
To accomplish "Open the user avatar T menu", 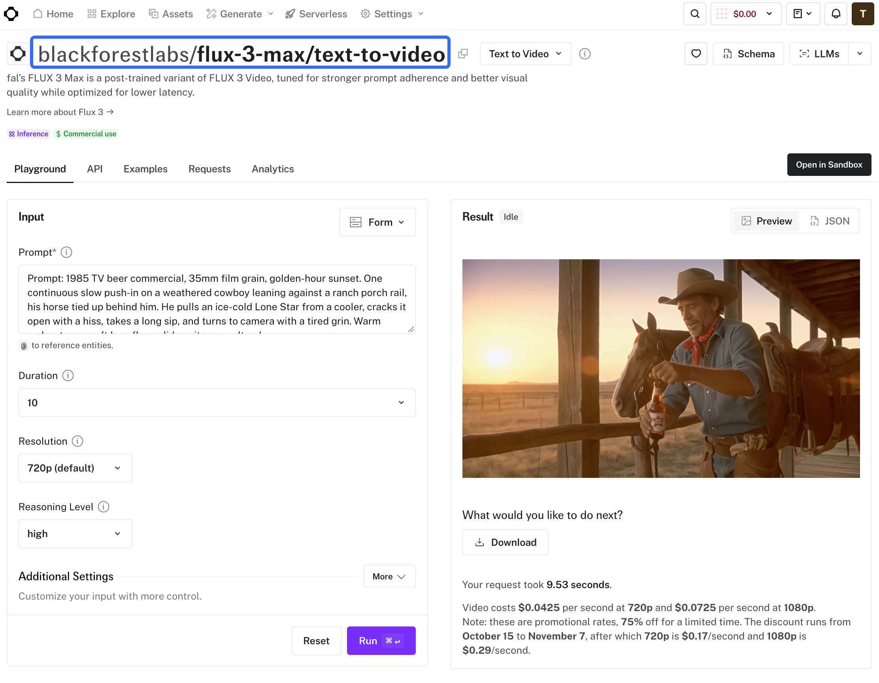I will pyautogui.click(x=862, y=14).
